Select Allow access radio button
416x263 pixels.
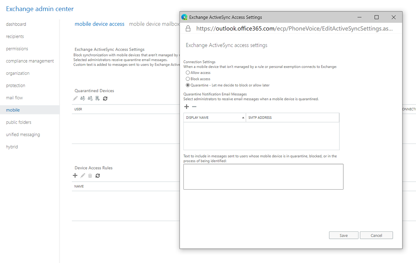coord(188,73)
